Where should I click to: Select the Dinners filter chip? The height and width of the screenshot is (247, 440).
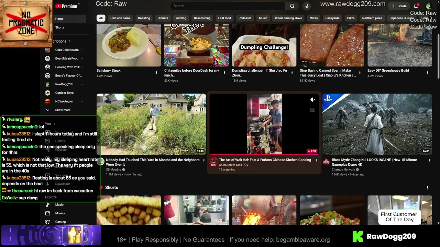(163, 18)
